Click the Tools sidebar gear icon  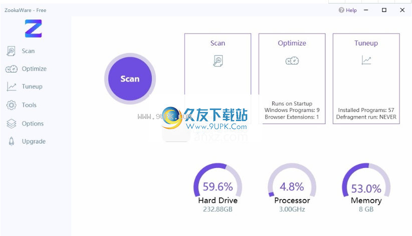pyautogui.click(x=12, y=105)
